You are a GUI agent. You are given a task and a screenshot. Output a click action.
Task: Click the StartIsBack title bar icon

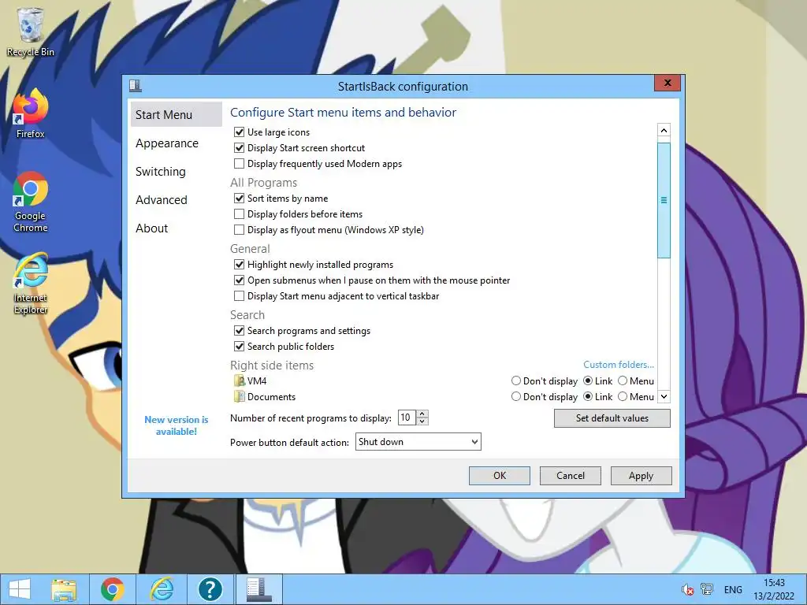[136, 85]
